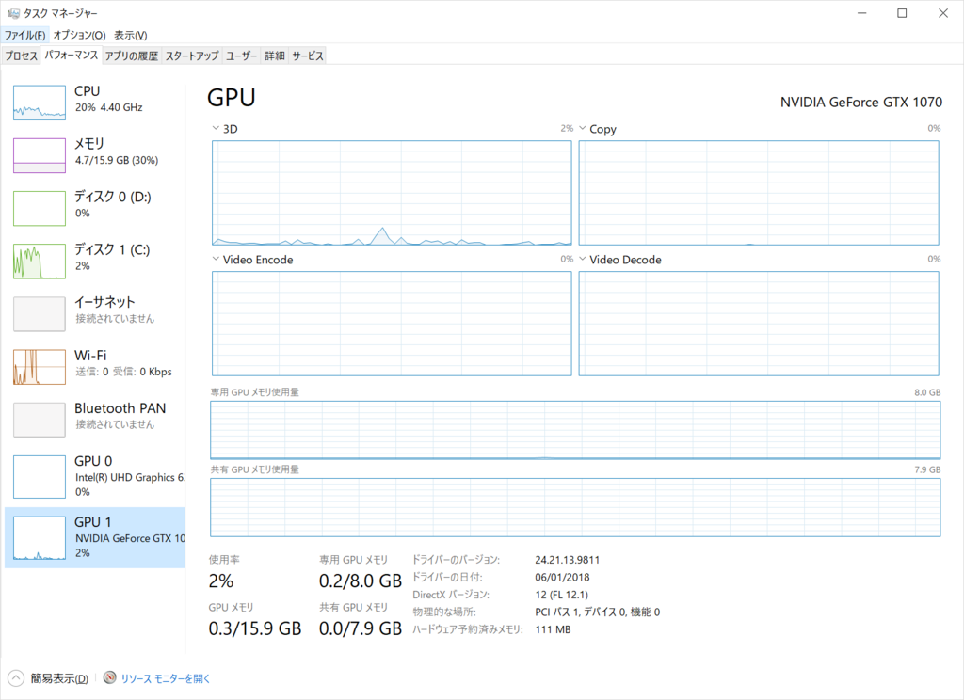This screenshot has height=700, width=964.
Task: Select the メモリ usage thumbnail
Action: click(40, 155)
